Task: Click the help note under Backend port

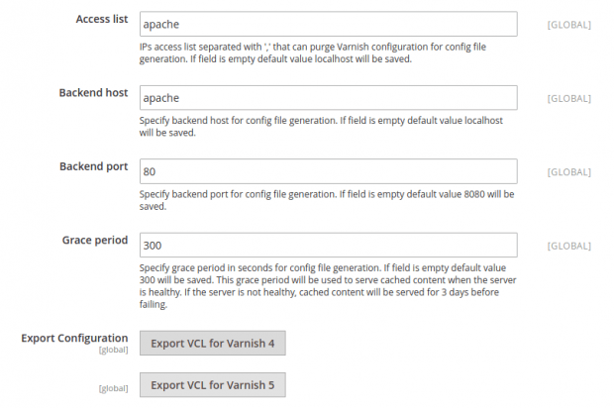Action: click(x=327, y=201)
